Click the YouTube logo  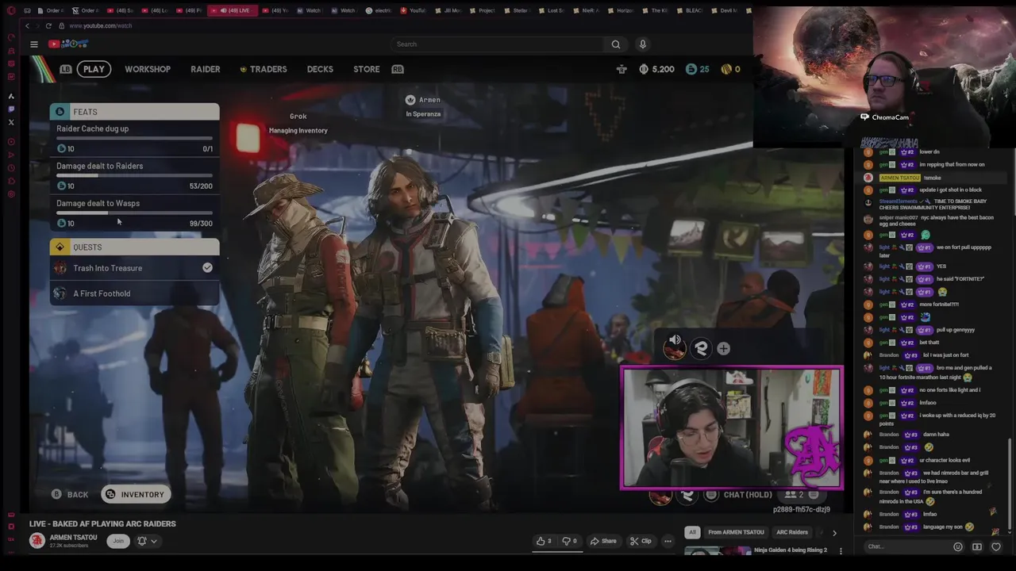click(68, 44)
